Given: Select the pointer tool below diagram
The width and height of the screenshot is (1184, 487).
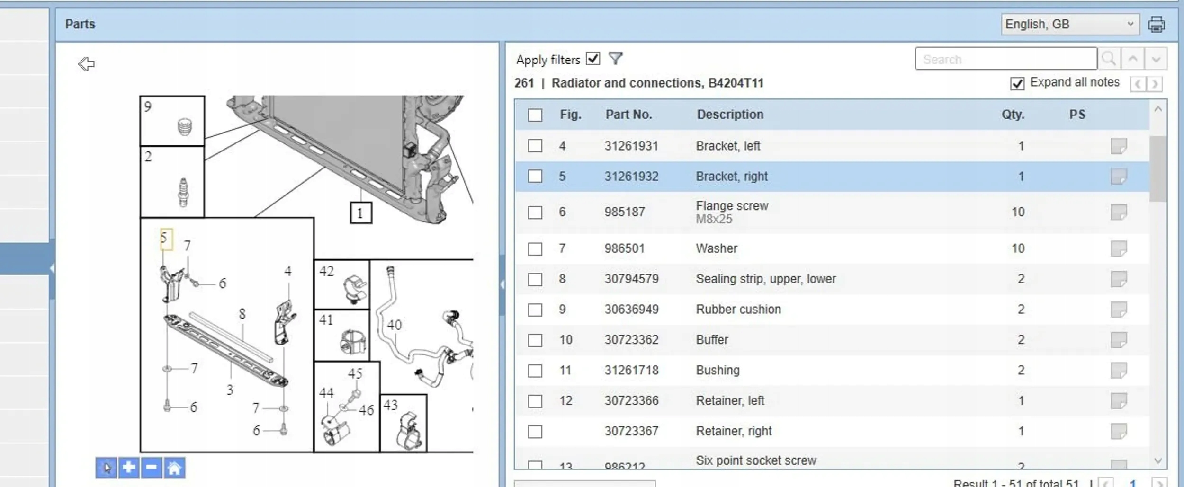Looking at the screenshot, I should pyautogui.click(x=106, y=468).
